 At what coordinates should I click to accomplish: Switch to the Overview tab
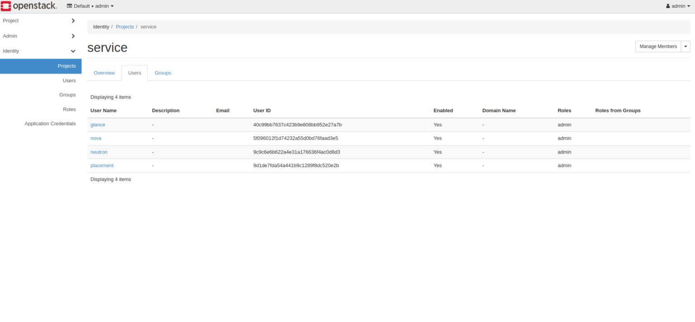point(104,73)
